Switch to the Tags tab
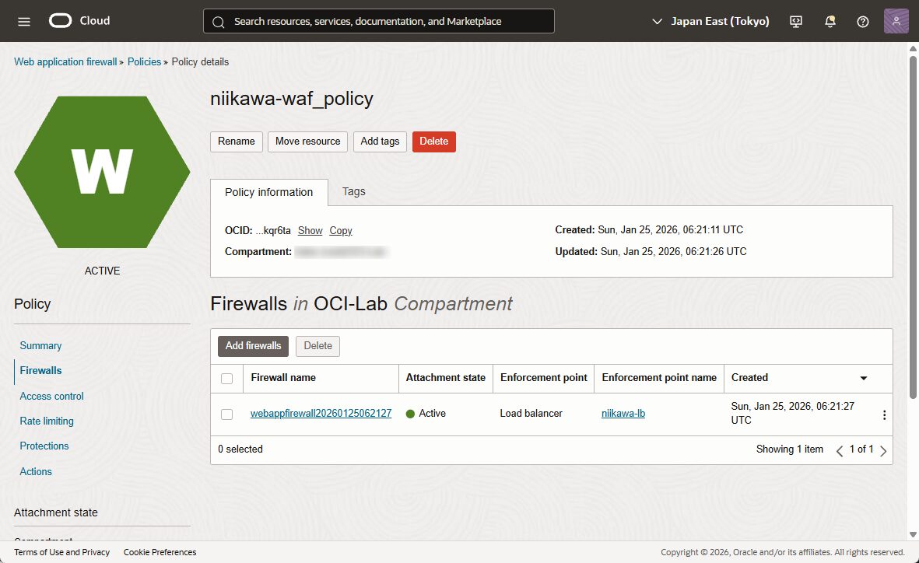919x563 pixels. [353, 191]
